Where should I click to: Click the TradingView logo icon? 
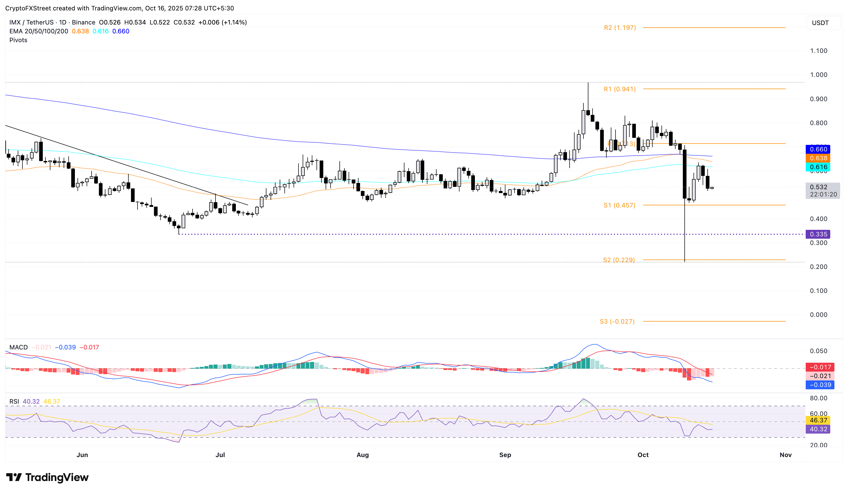14,477
